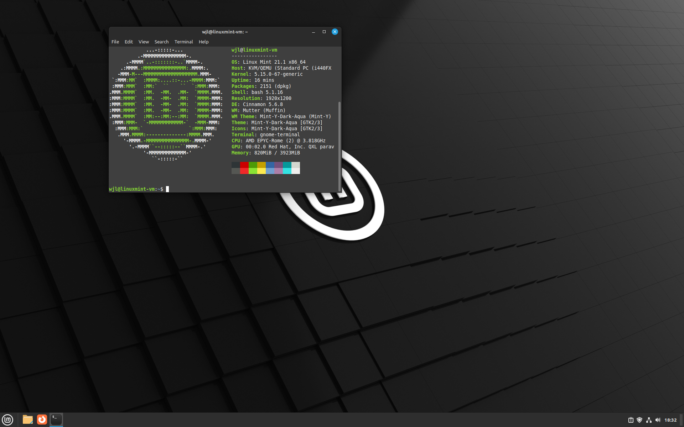
Task: Click the cyan color block in bottom row
Action: (x=287, y=171)
